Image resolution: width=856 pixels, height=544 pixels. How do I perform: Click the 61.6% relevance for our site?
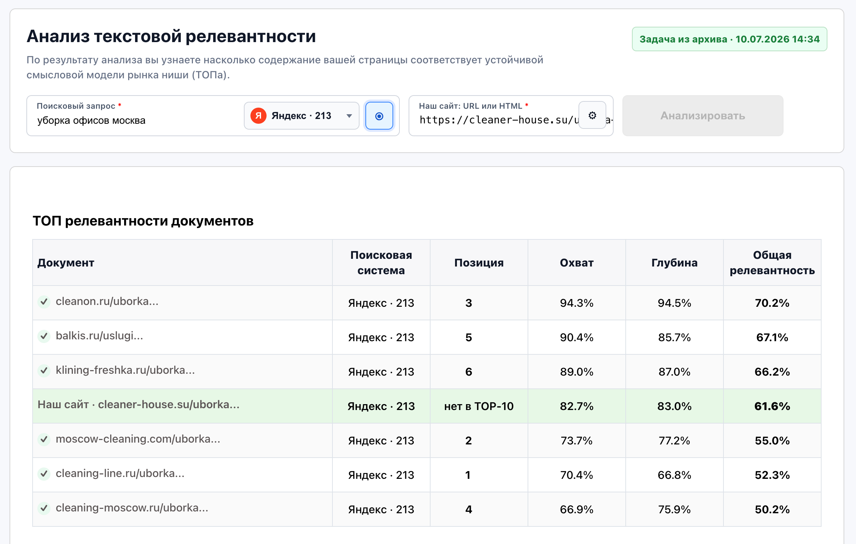[772, 406]
